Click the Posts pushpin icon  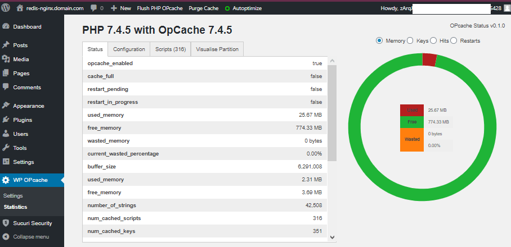pyautogui.click(x=6, y=45)
